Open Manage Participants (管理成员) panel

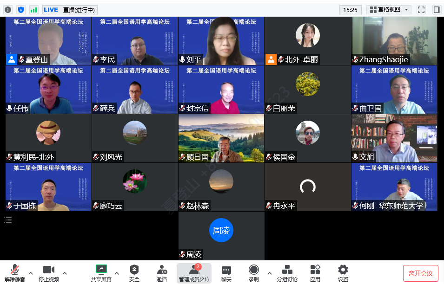click(194, 273)
